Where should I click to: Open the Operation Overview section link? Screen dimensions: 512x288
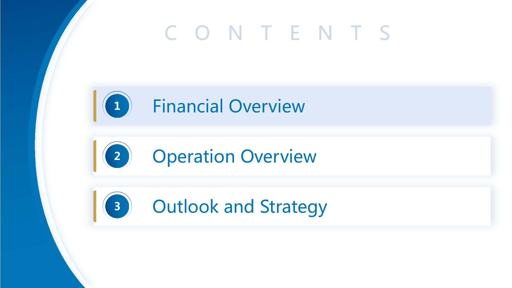pos(234,156)
